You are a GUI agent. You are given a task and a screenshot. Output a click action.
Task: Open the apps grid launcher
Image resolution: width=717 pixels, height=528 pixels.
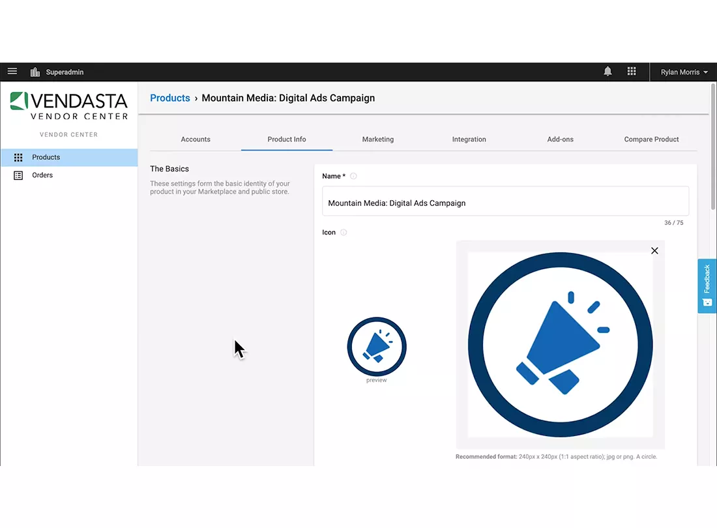(632, 71)
